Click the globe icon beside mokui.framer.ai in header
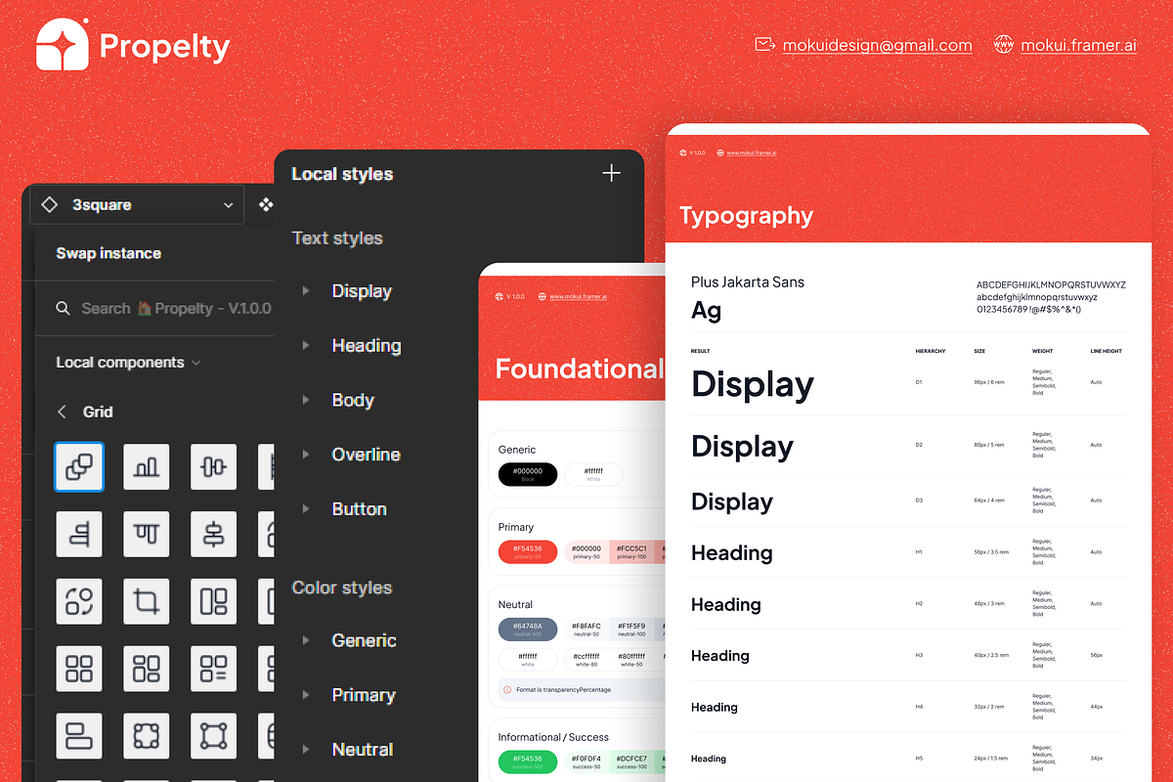Image resolution: width=1173 pixels, height=782 pixels. (x=1003, y=44)
